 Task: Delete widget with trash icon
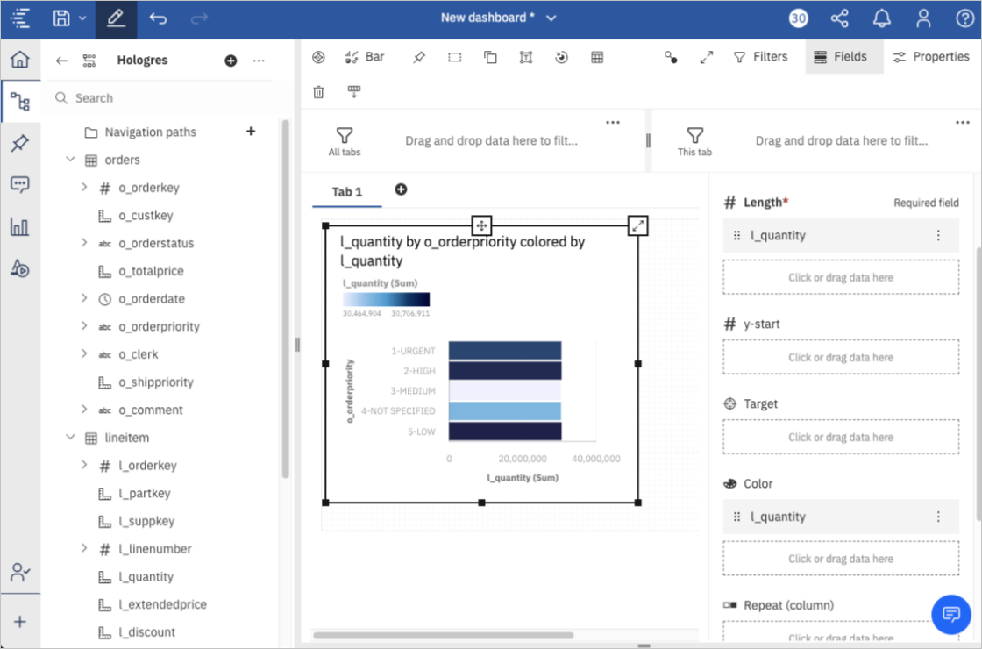319,92
